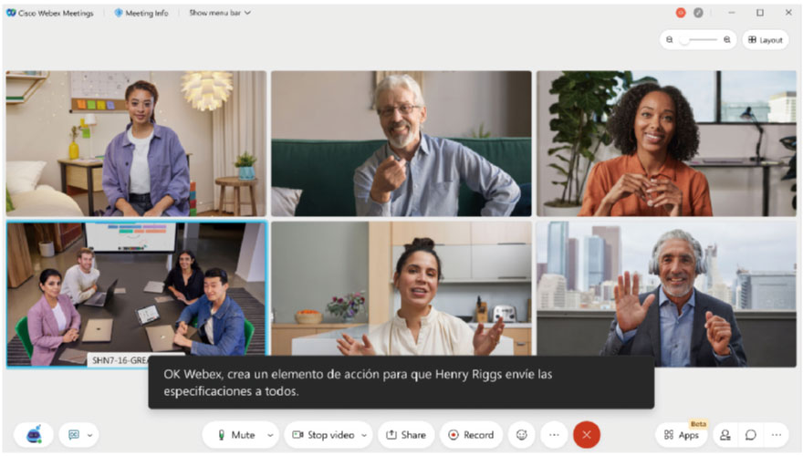Select the conference room video thumbnail
This screenshot has height=456, width=803.
pos(137,295)
